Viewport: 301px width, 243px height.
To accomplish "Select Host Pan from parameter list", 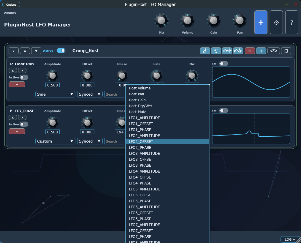I will [167, 94].
